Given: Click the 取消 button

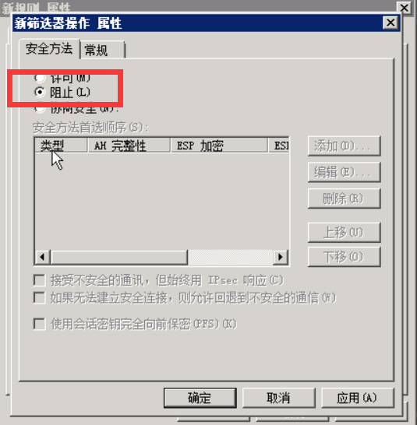Looking at the screenshot, I should coord(278,398).
